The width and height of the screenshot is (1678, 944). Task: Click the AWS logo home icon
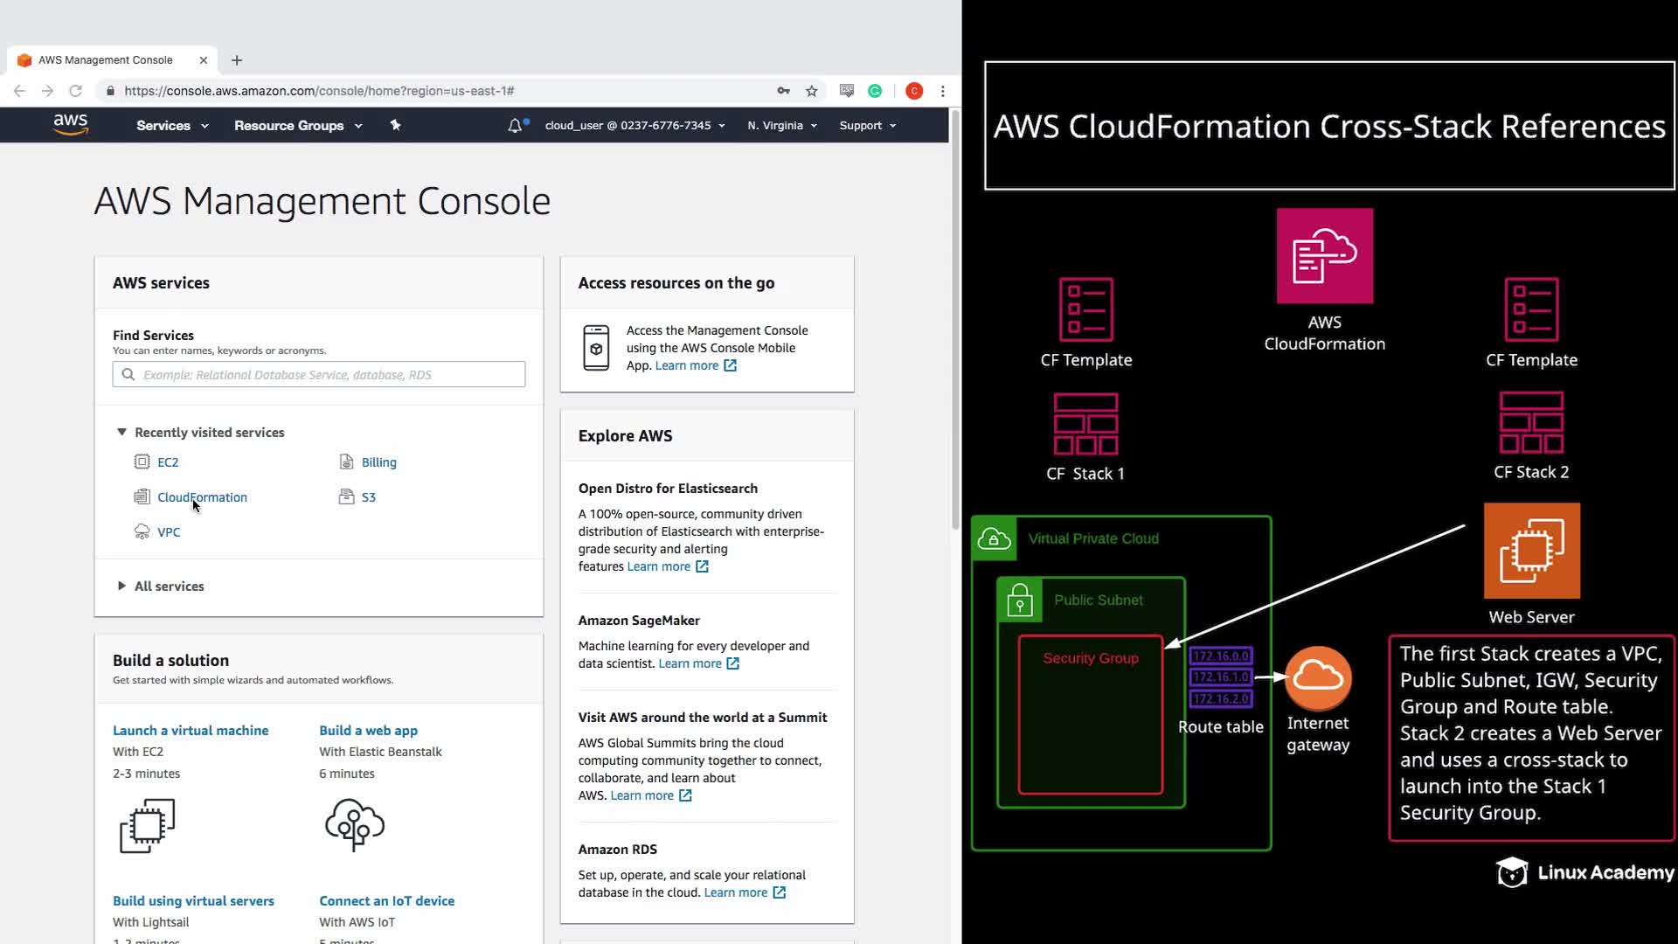pos(70,125)
